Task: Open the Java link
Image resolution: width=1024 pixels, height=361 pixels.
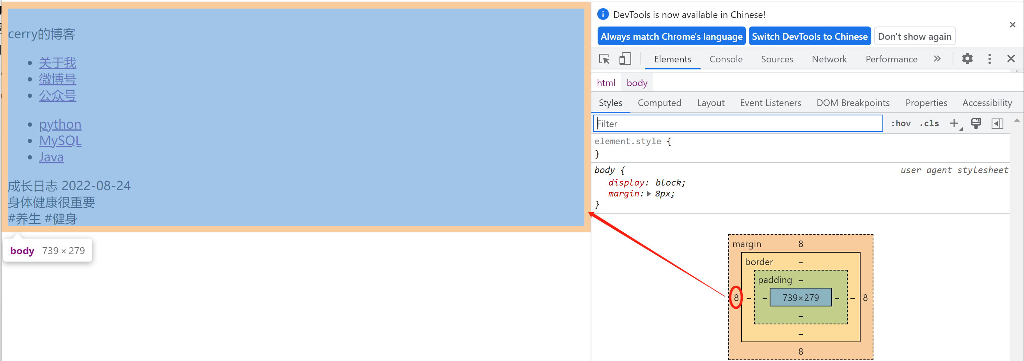Action: (x=51, y=157)
